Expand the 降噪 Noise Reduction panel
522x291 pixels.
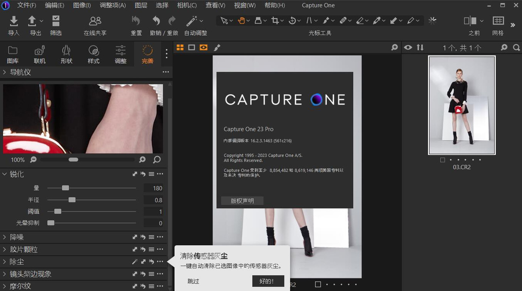pos(5,237)
